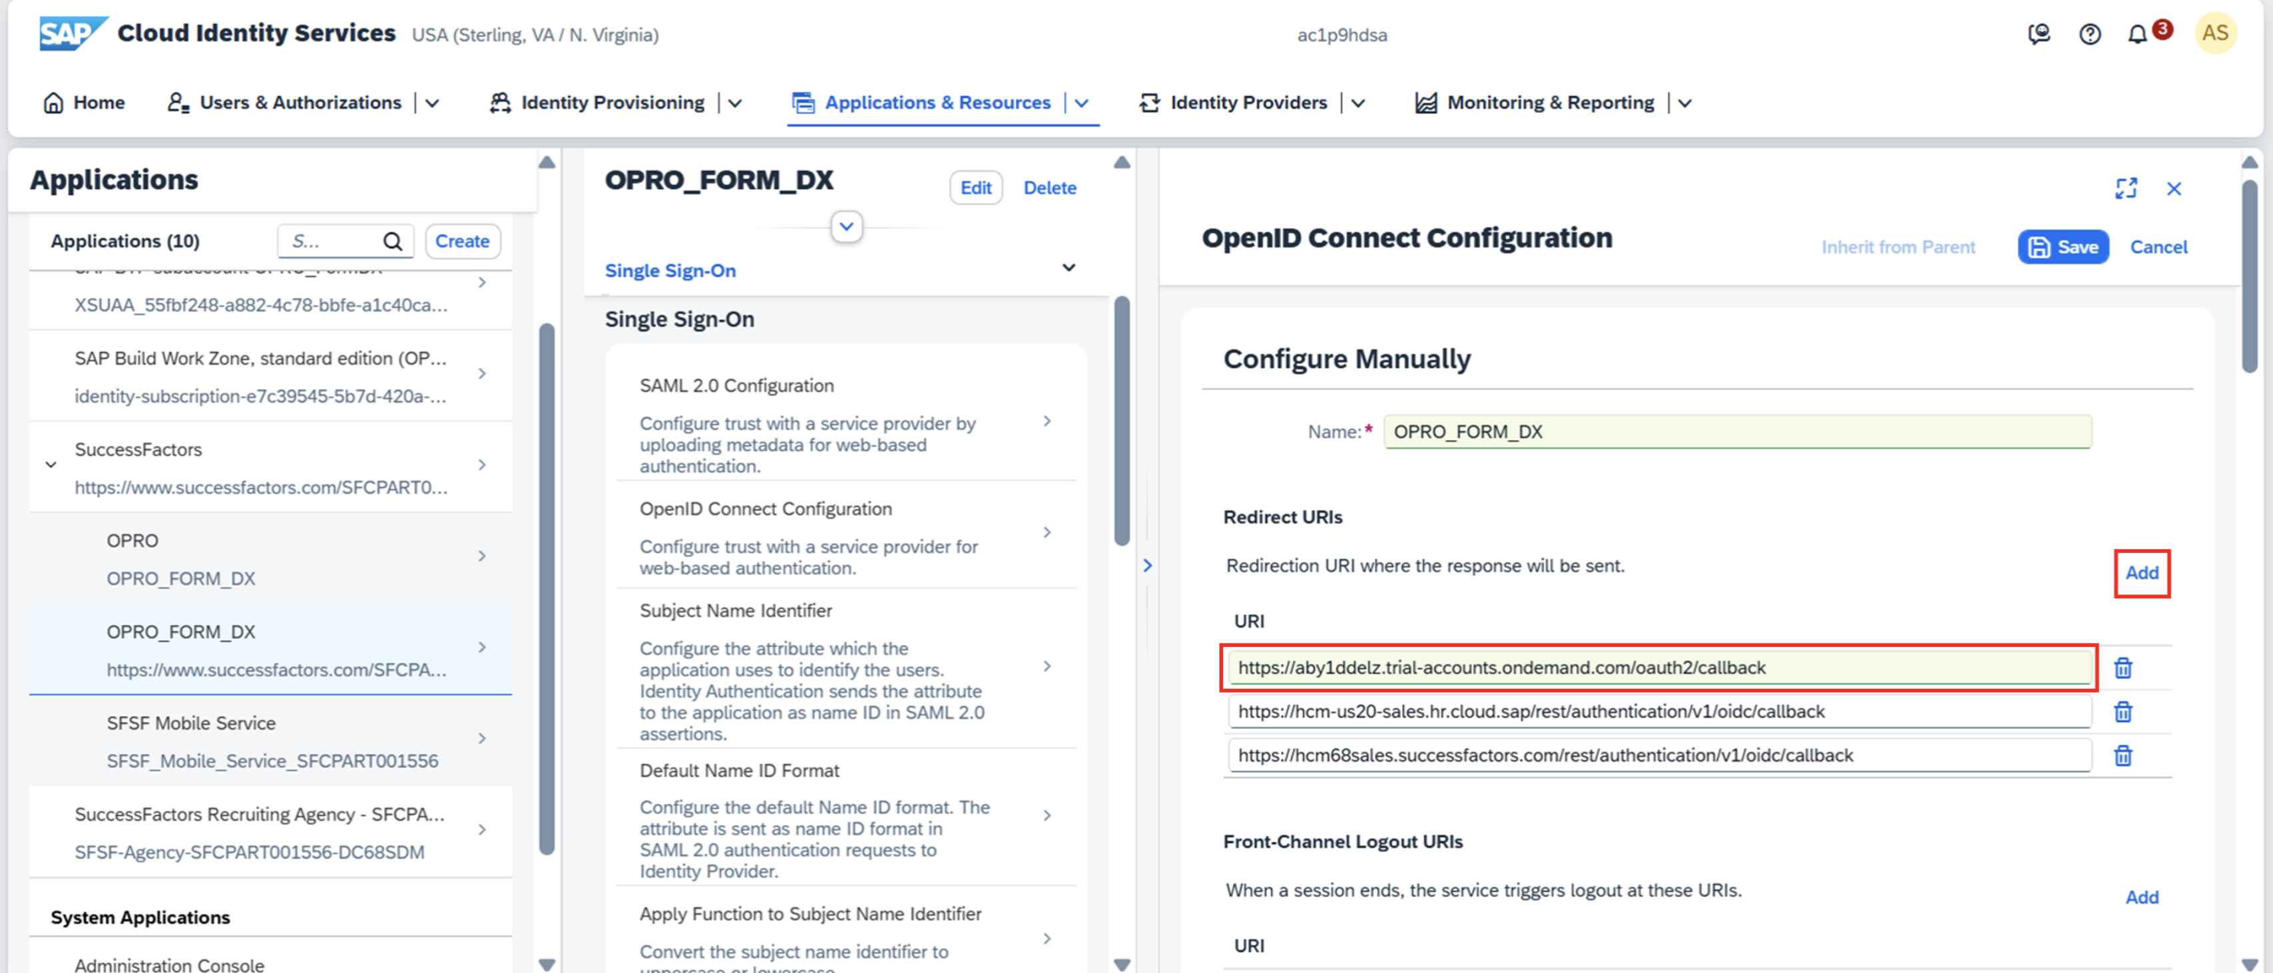The width and height of the screenshot is (2273, 973).
Task: Click the search magnifier in Applications list
Action: click(x=393, y=242)
